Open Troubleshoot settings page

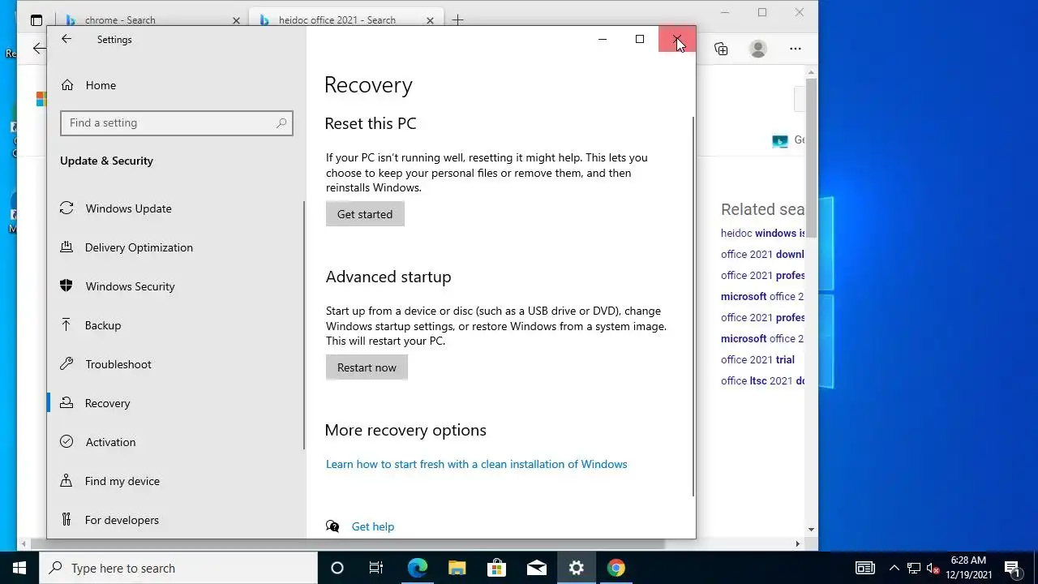point(118,364)
